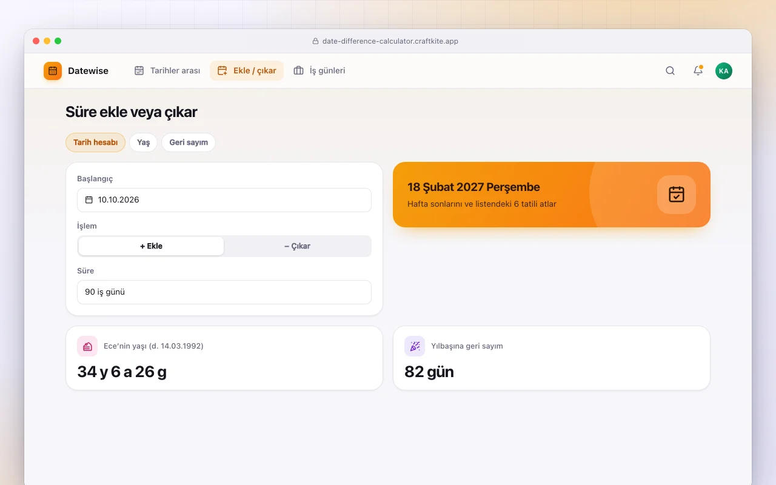Image resolution: width=776 pixels, height=485 pixels.
Task: Click the Datewise calendar logo icon
Action: click(53, 71)
